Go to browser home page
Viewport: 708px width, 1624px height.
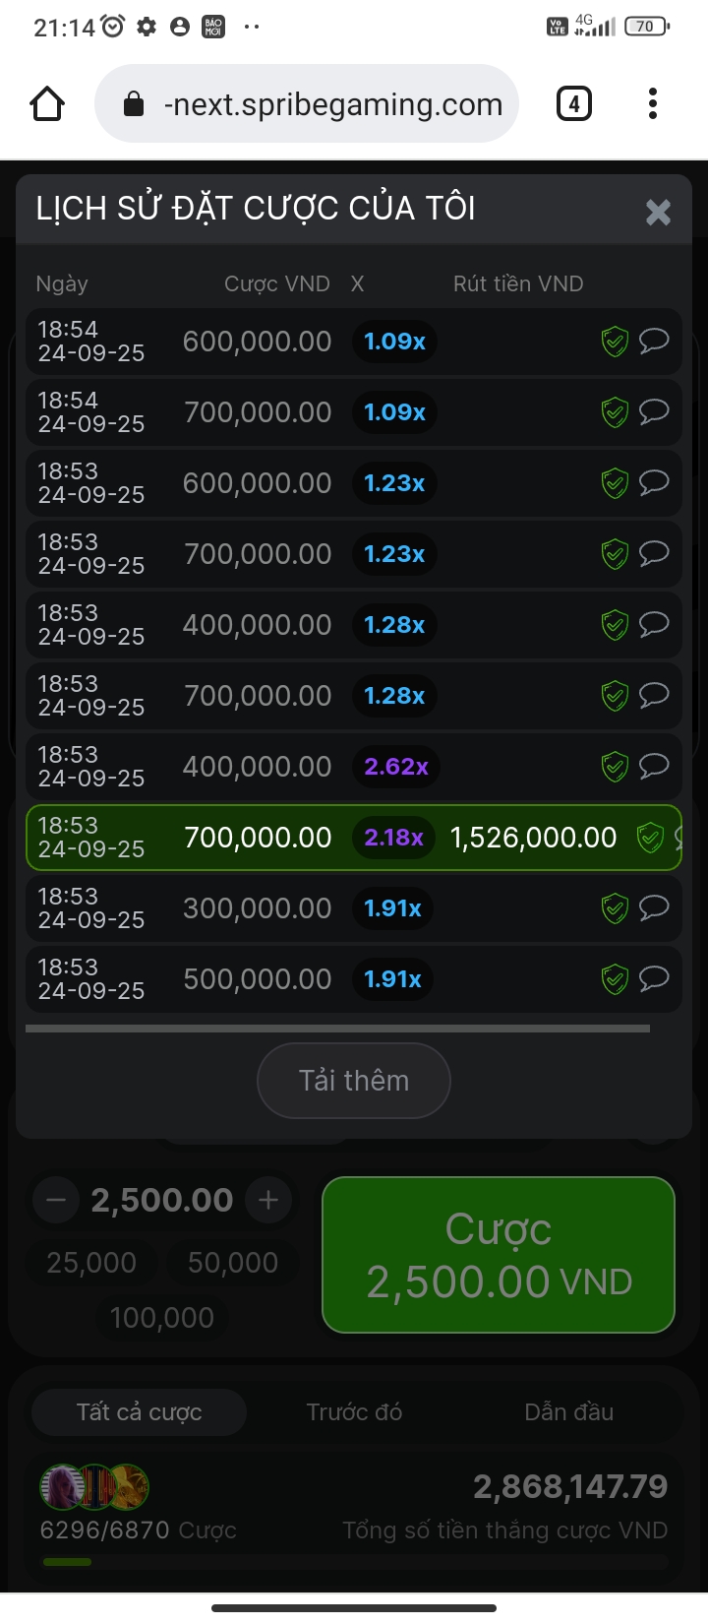[47, 103]
